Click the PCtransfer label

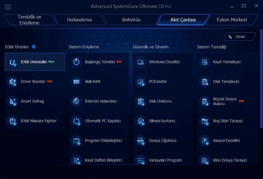tap(158, 82)
